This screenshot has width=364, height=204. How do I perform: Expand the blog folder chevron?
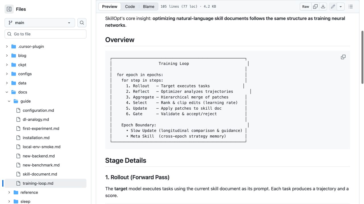7,56
